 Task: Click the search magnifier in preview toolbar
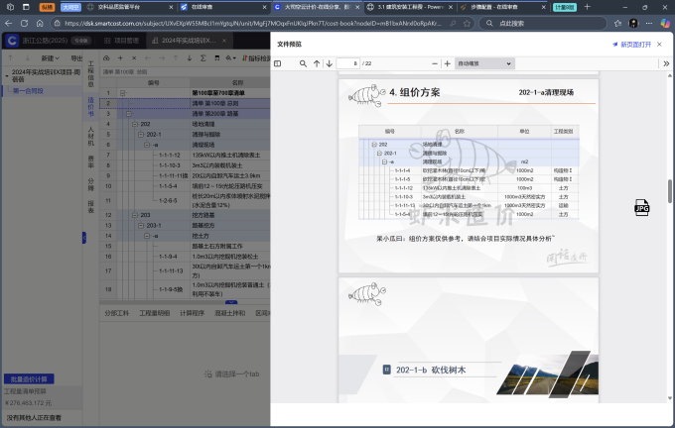tap(302, 62)
